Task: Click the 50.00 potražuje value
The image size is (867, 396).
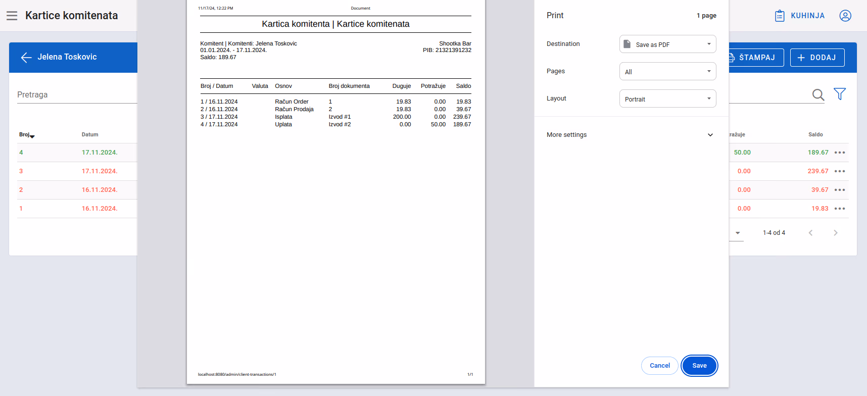Action: click(742, 153)
